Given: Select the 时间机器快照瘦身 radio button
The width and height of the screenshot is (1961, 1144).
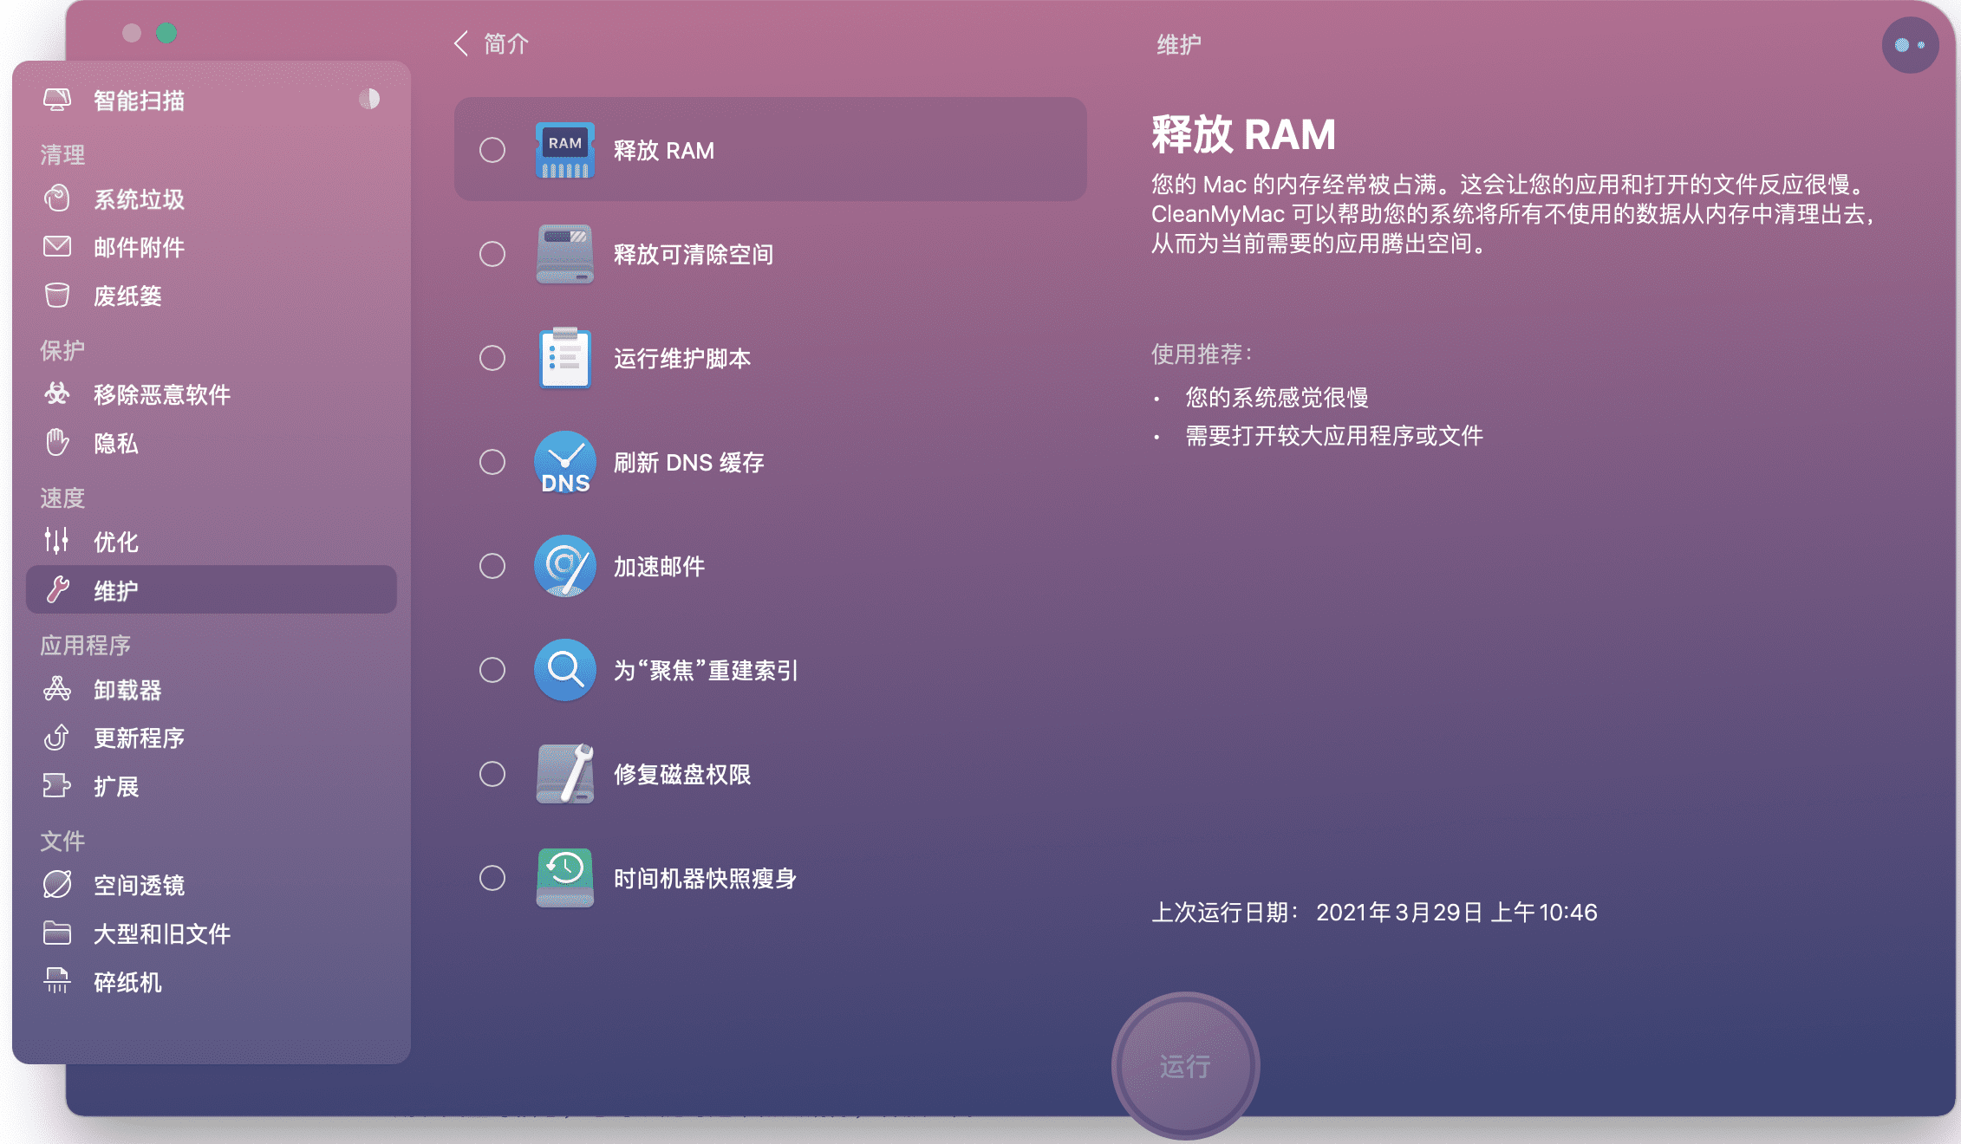Looking at the screenshot, I should [x=492, y=878].
